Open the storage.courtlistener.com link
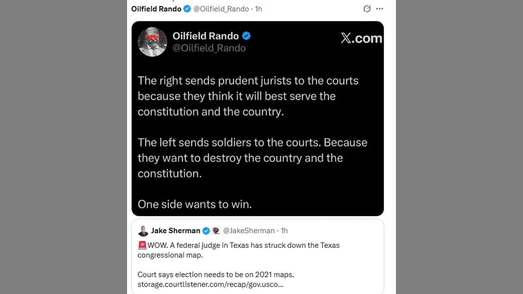523x294 pixels. pyautogui.click(x=210, y=285)
